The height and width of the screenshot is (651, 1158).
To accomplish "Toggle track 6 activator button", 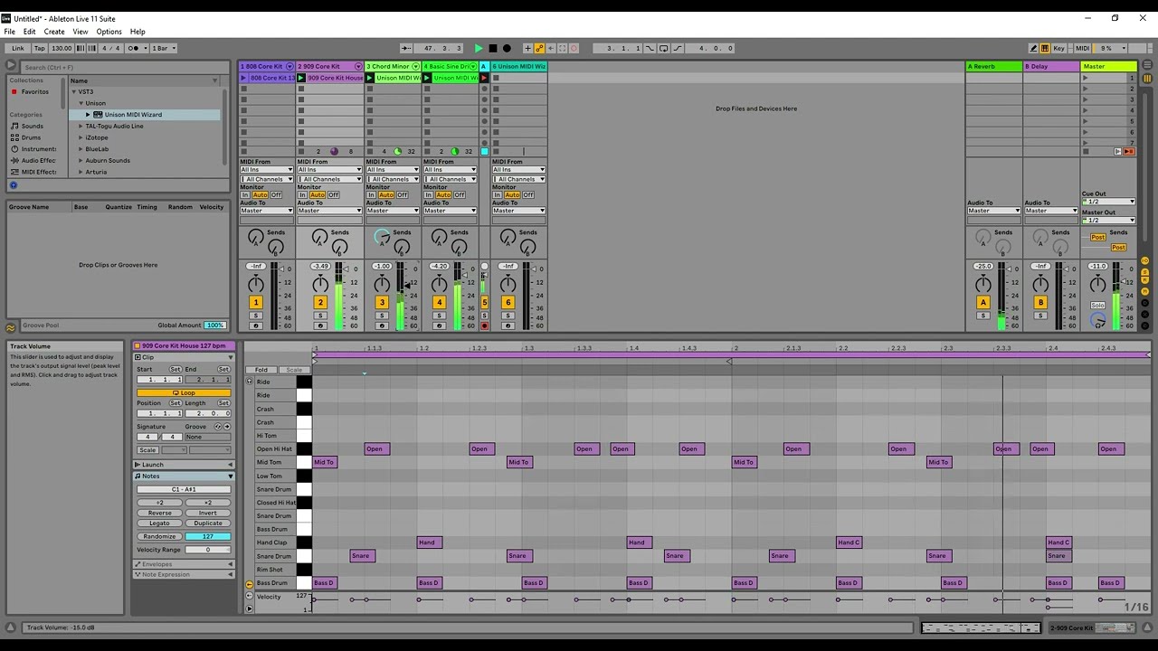I will [x=508, y=303].
